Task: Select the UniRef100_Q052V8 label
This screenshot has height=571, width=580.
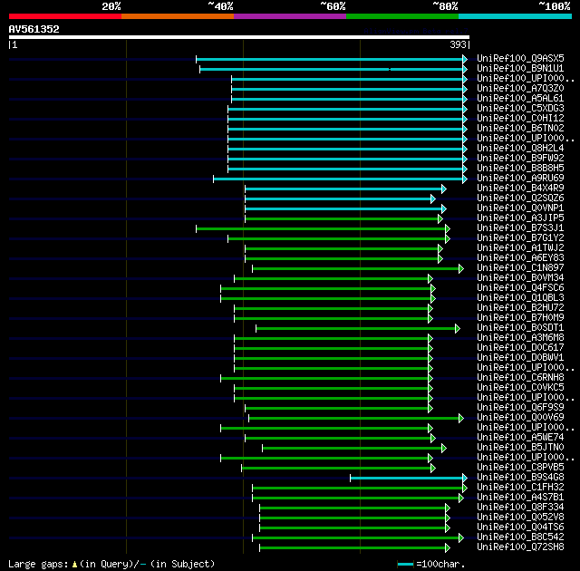Action: pyautogui.click(x=520, y=518)
